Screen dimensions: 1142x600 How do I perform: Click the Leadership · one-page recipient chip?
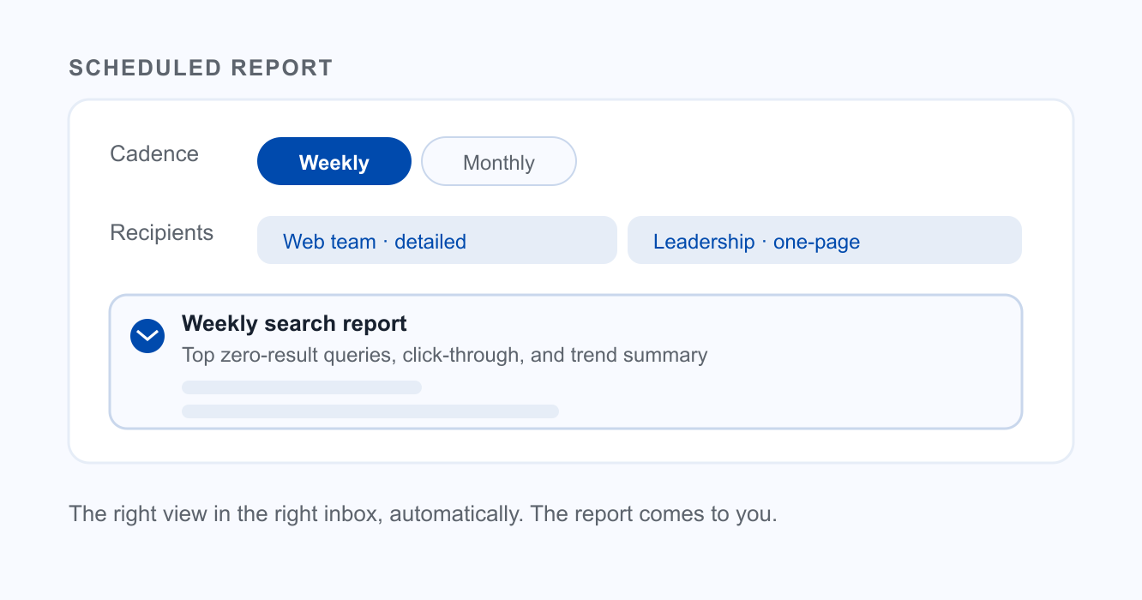[x=825, y=240]
